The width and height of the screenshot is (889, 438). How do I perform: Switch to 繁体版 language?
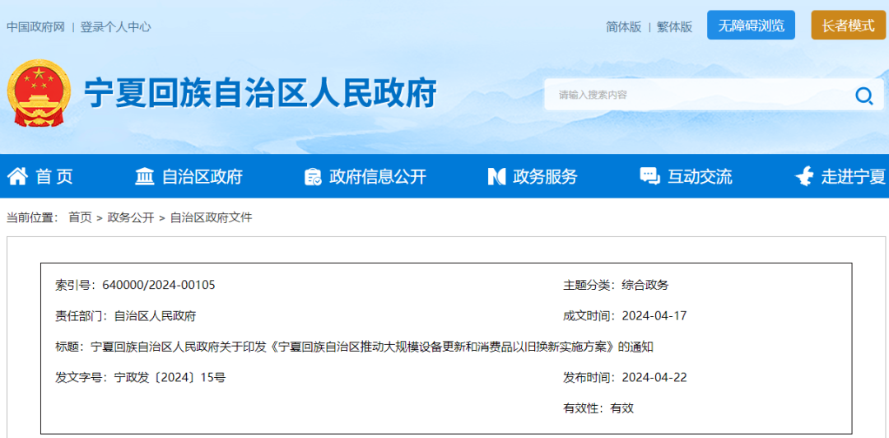(674, 26)
